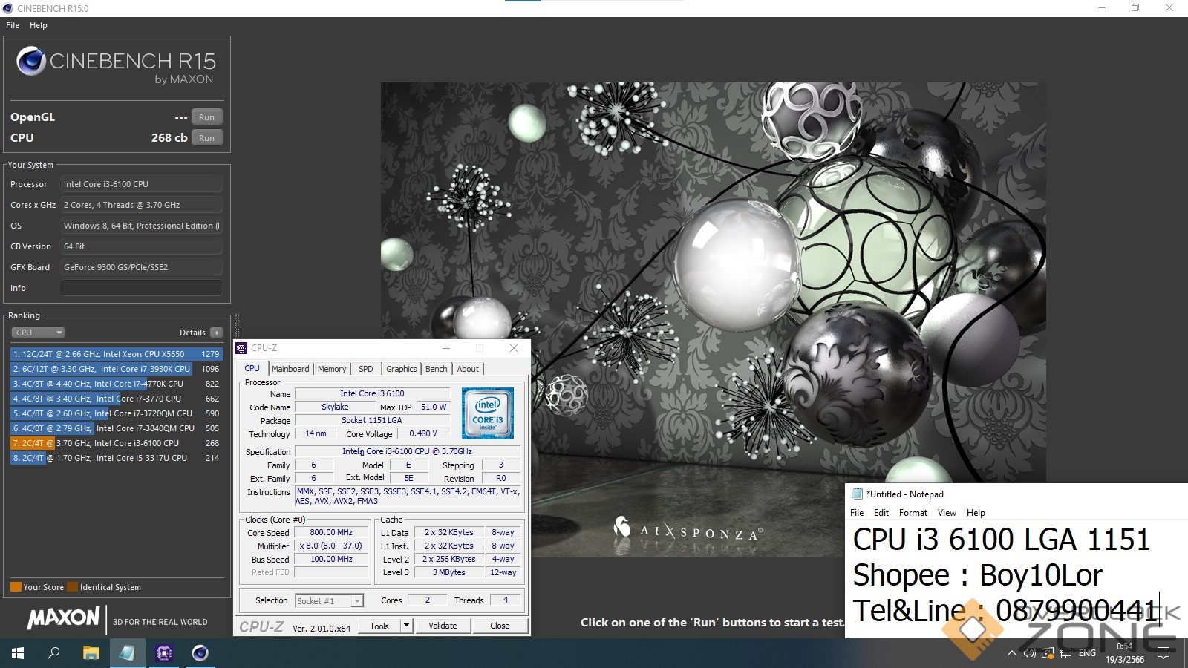Run the CPU benchmark test
1188x668 pixels.
tap(206, 138)
